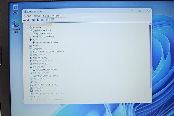The height and width of the screenshot is (116, 174).
Task: Click the camera icon next to カメラ
Action: point(31,40)
